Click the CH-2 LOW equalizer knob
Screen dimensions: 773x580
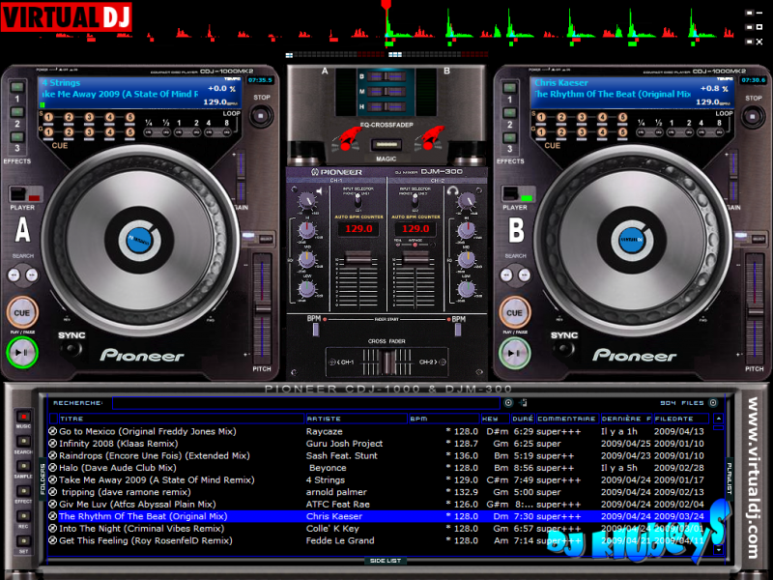pos(467,288)
